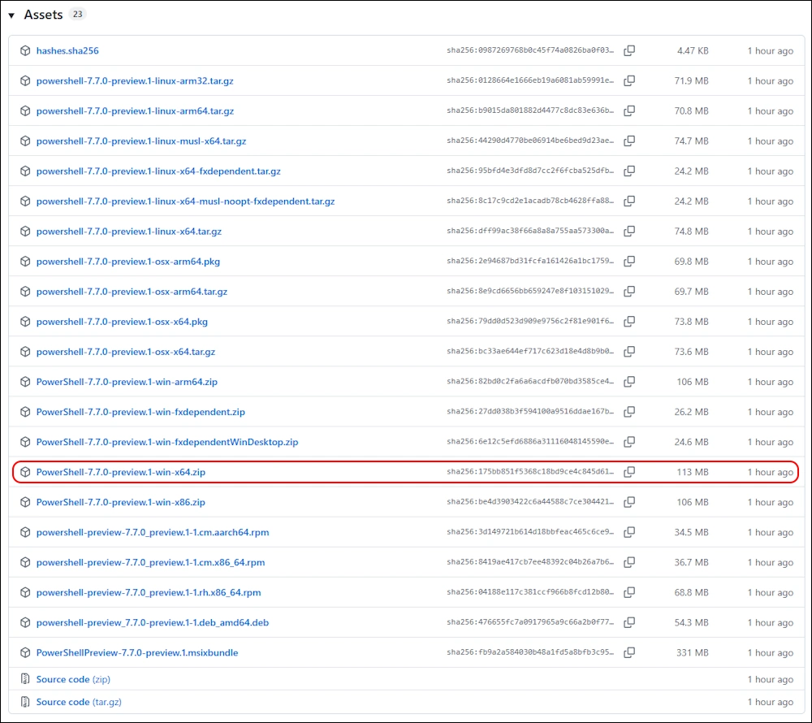Copy hash of osx-arm64.pkg file

(x=629, y=262)
